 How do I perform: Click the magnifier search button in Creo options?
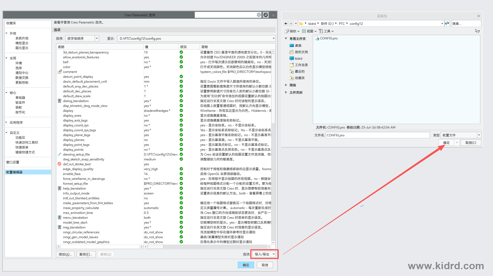[266, 15]
